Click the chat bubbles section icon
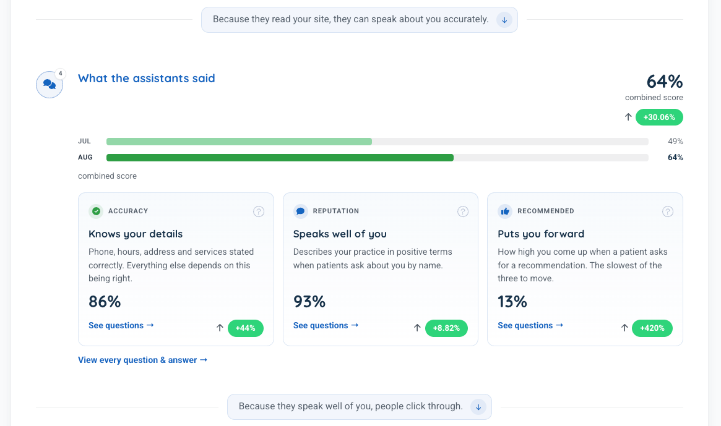Viewport: 721px width, 426px height. [50, 85]
